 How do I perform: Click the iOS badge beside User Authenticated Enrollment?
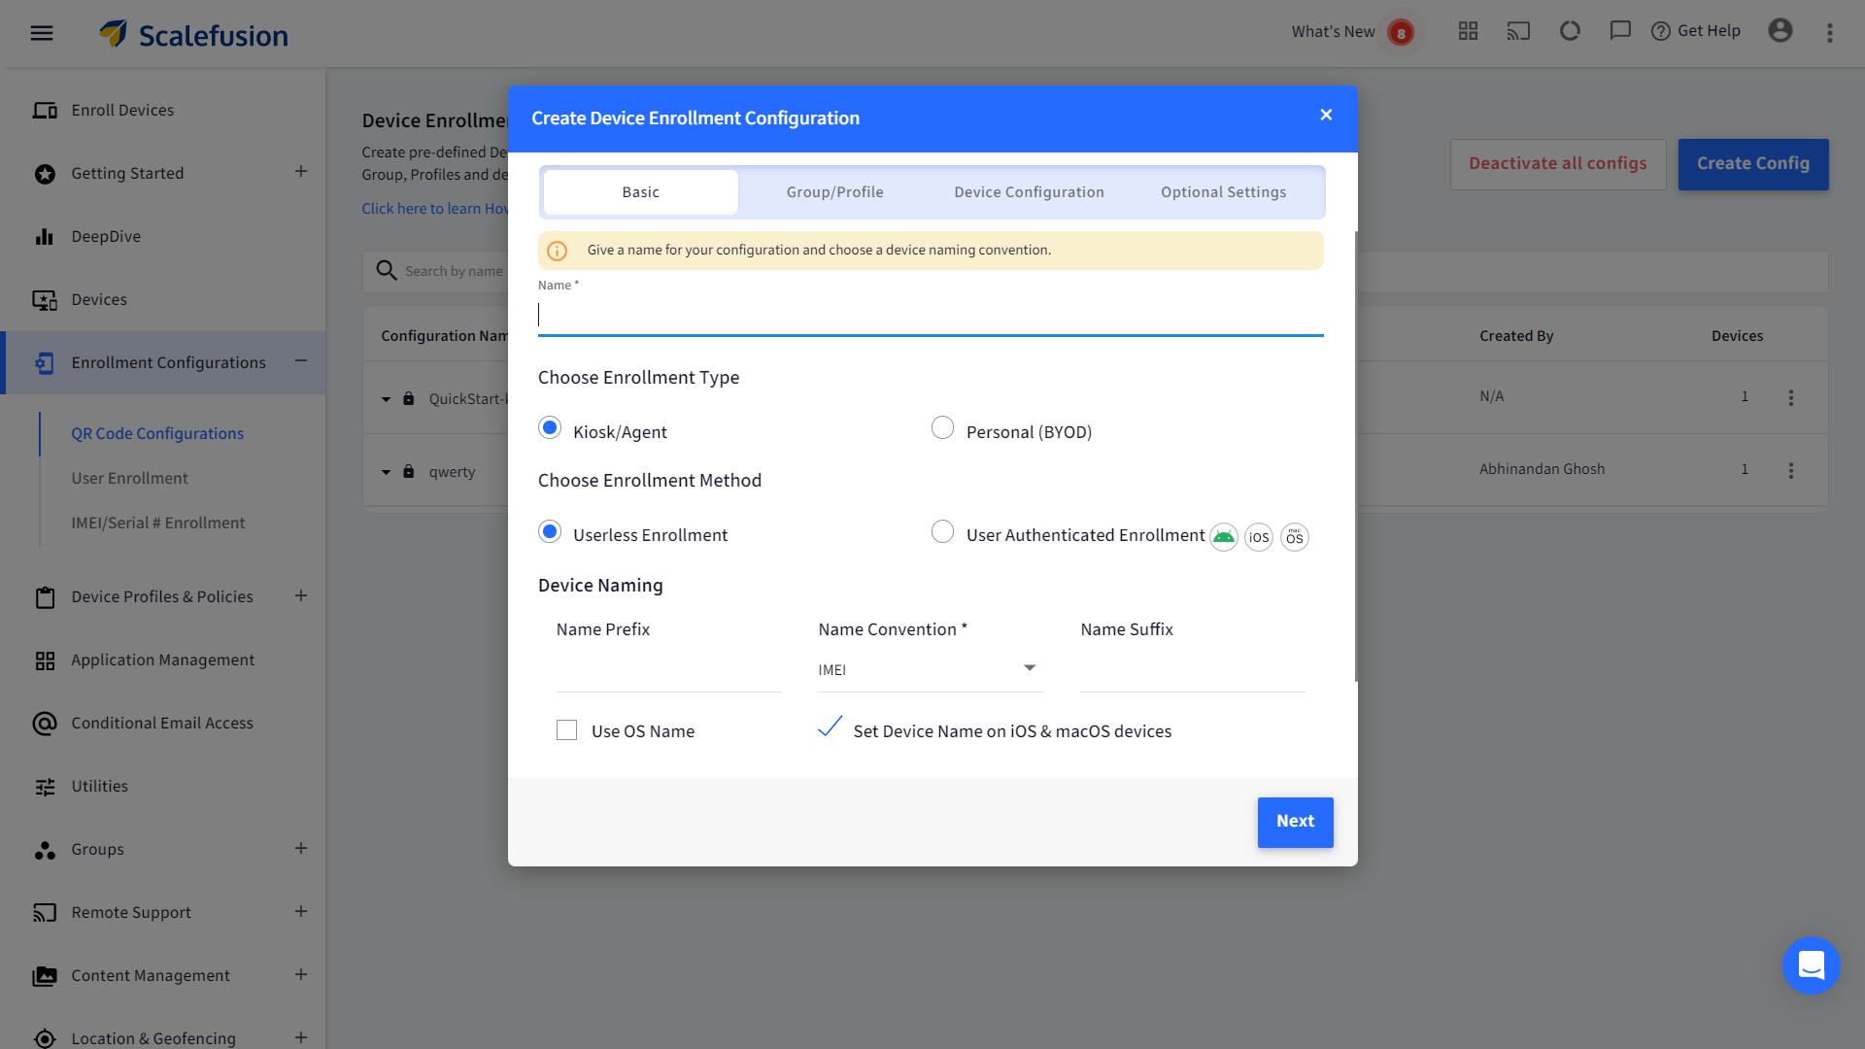pyautogui.click(x=1259, y=537)
